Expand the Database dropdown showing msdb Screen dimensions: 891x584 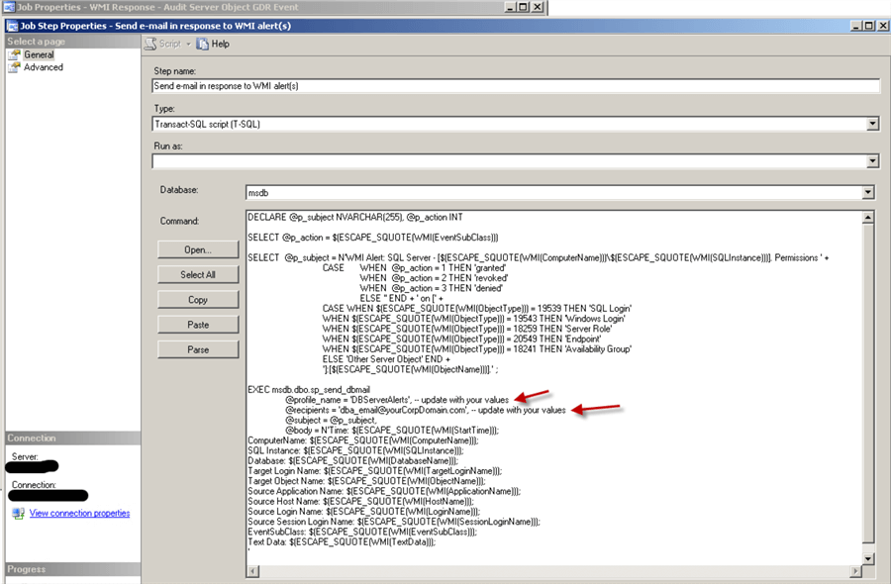867,192
